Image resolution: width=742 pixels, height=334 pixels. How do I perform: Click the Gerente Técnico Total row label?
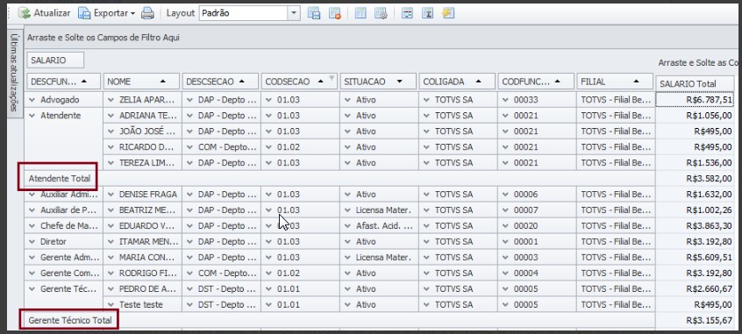click(70, 320)
